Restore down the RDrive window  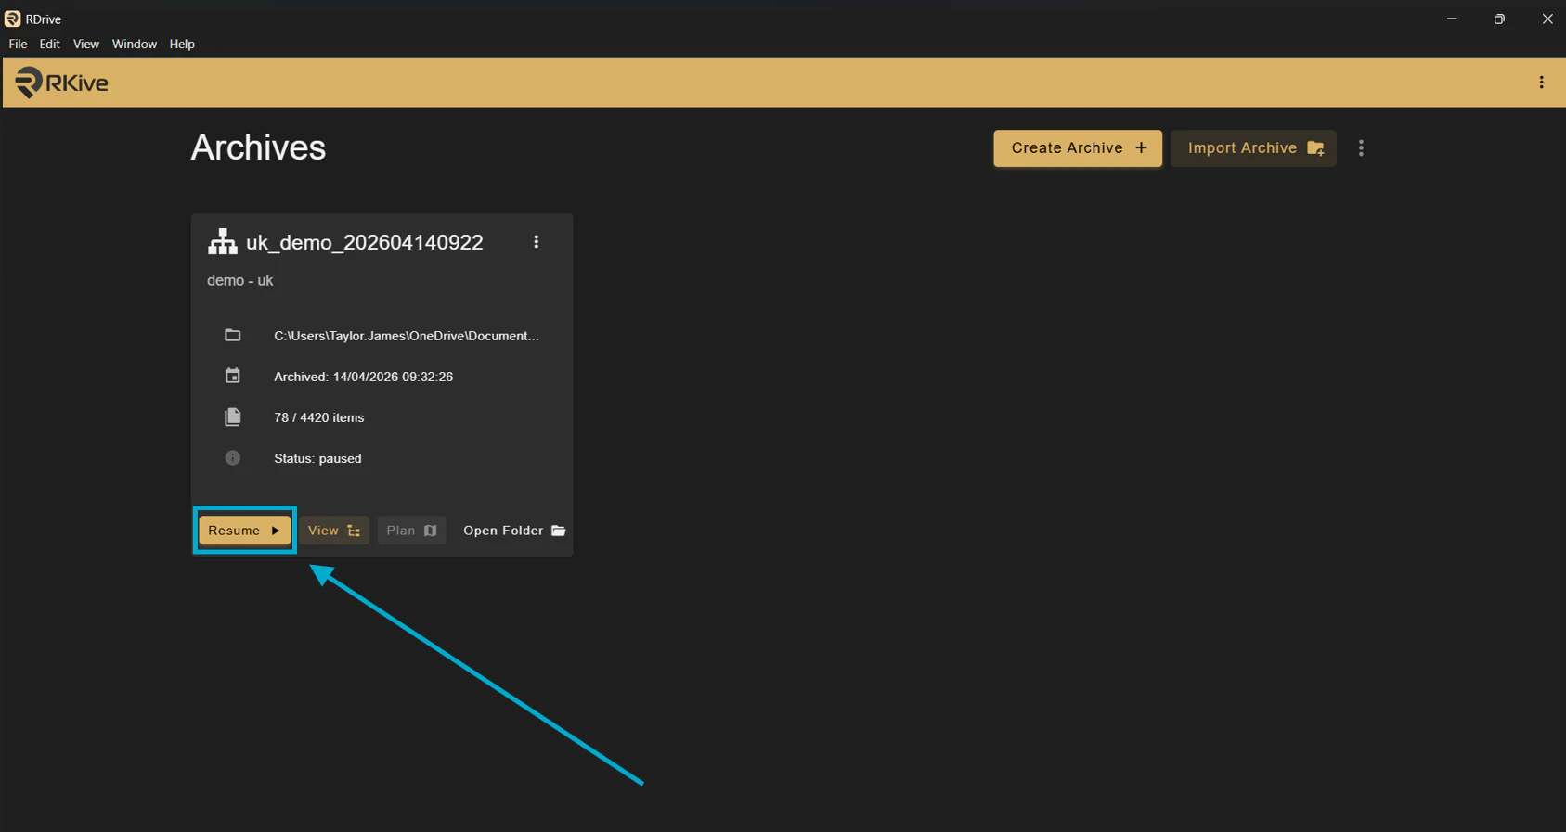pyautogui.click(x=1499, y=19)
